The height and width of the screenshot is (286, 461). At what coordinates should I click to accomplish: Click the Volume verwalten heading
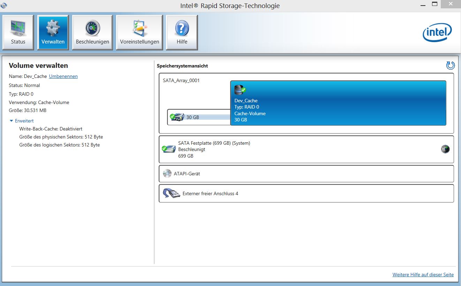[x=38, y=66]
